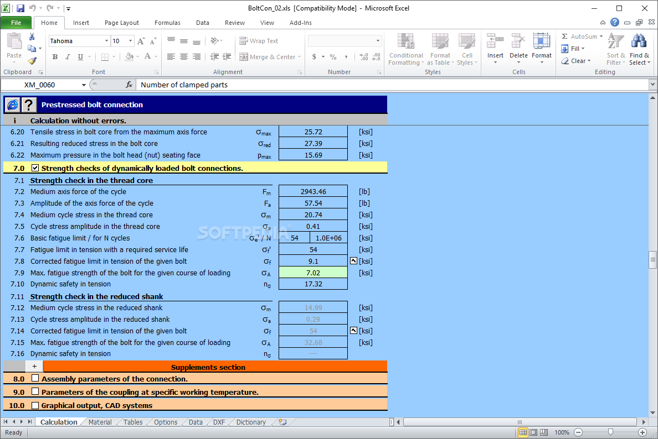The height and width of the screenshot is (439, 658).
Task: Switch to the Insert ribbon tab
Action: click(x=81, y=23)
